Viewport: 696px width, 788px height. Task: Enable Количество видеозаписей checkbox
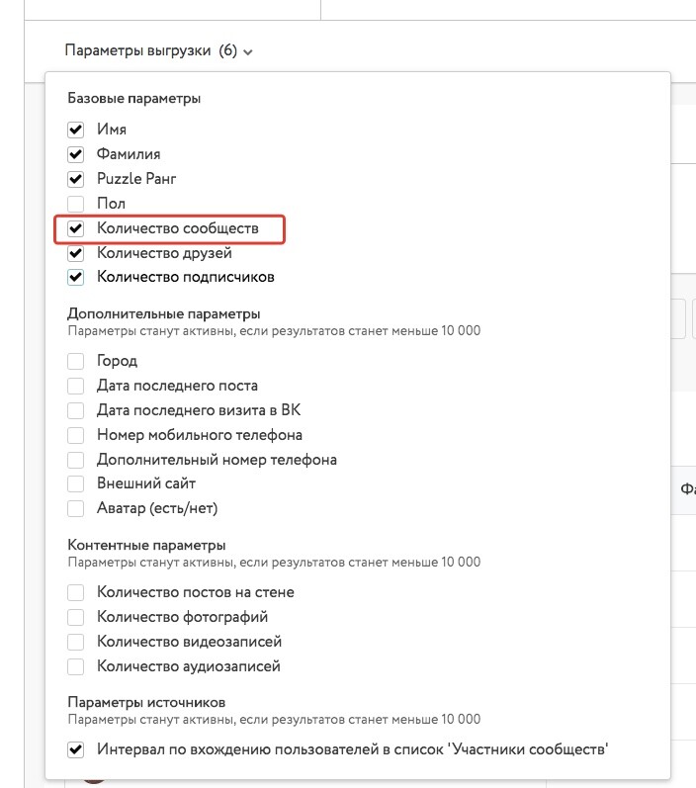pyautogui.click(x=76, y=642)
